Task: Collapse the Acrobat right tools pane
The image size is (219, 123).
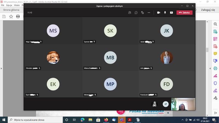Action: tap(210, 68)
